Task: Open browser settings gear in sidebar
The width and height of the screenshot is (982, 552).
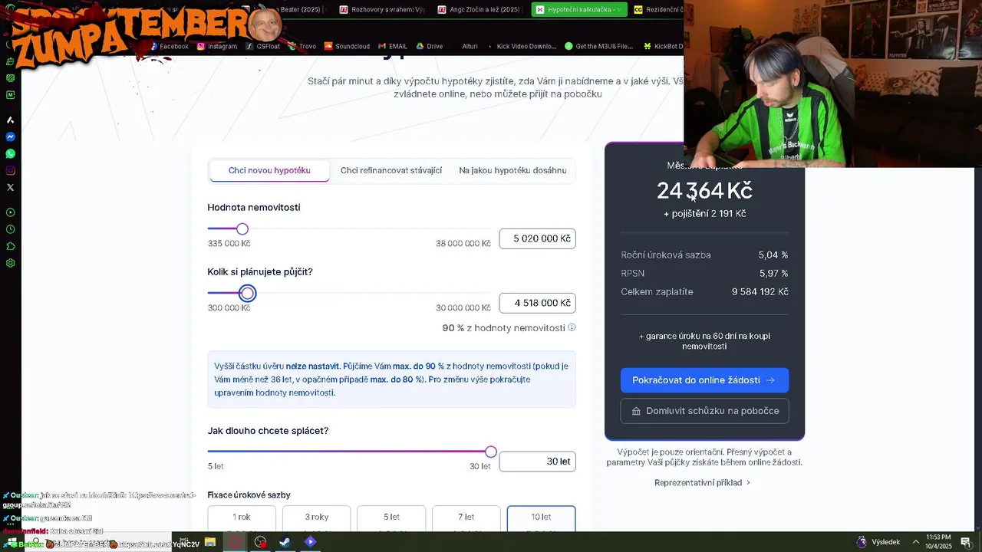Action: point(10,263)
